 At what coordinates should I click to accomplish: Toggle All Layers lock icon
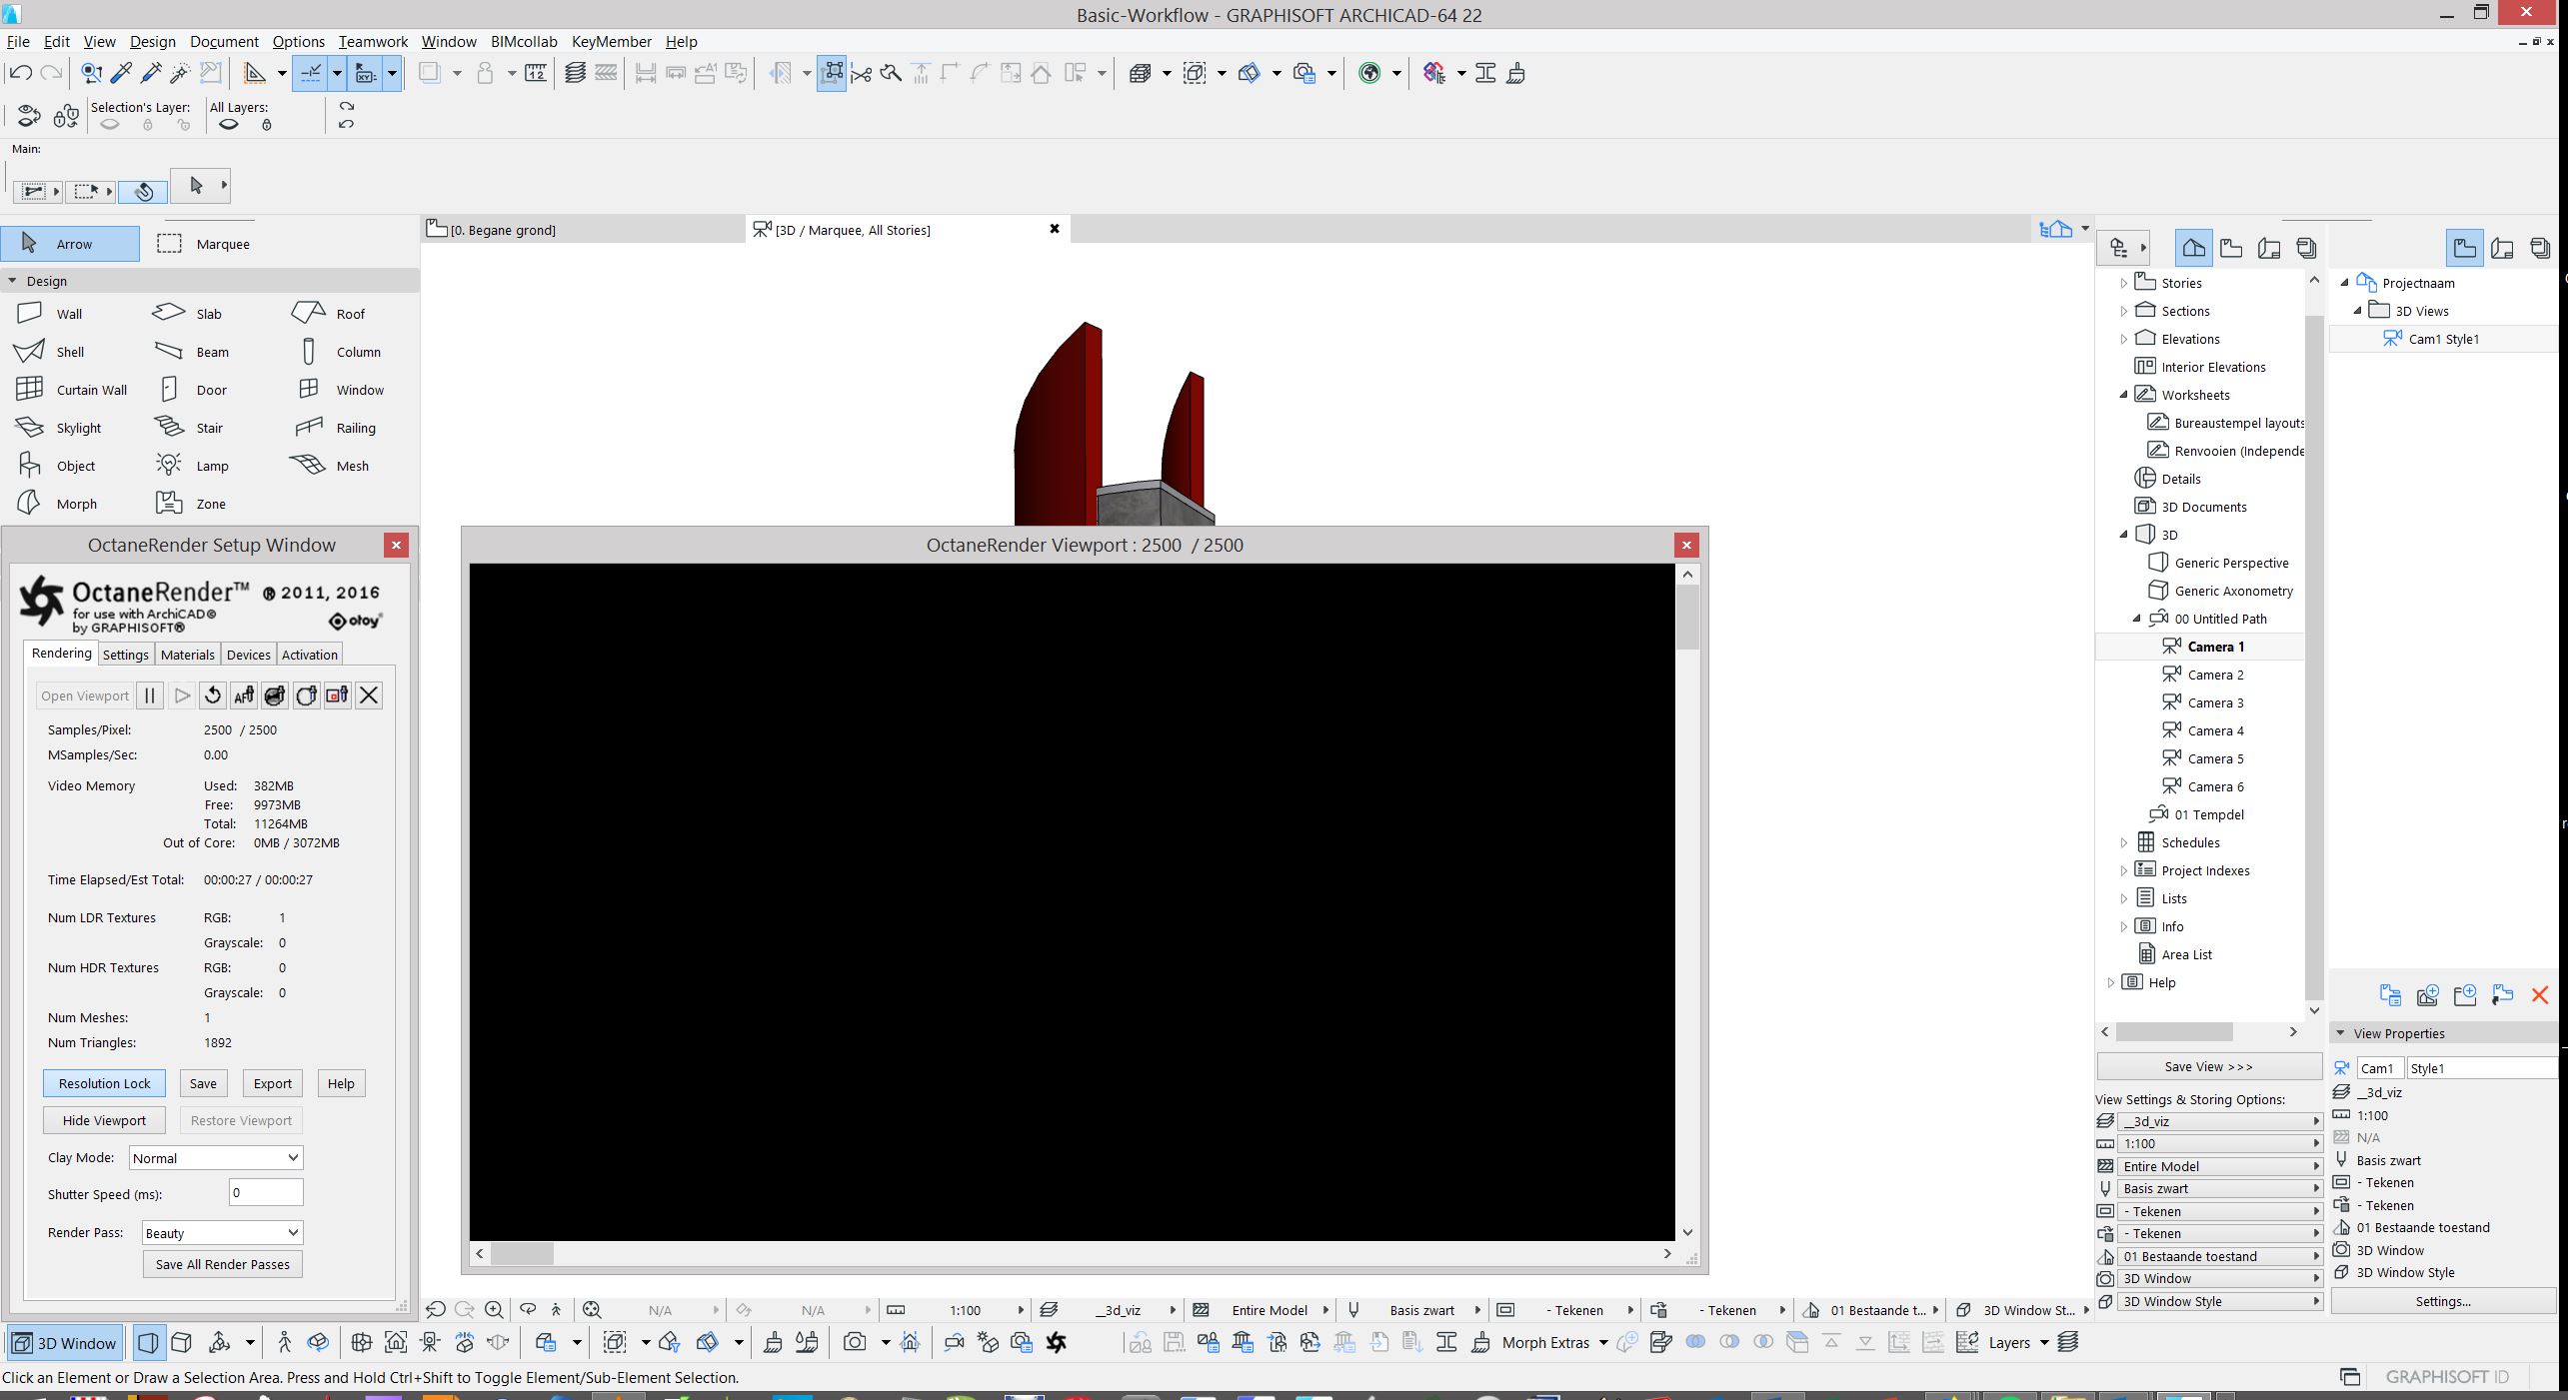tap(266, 125)
